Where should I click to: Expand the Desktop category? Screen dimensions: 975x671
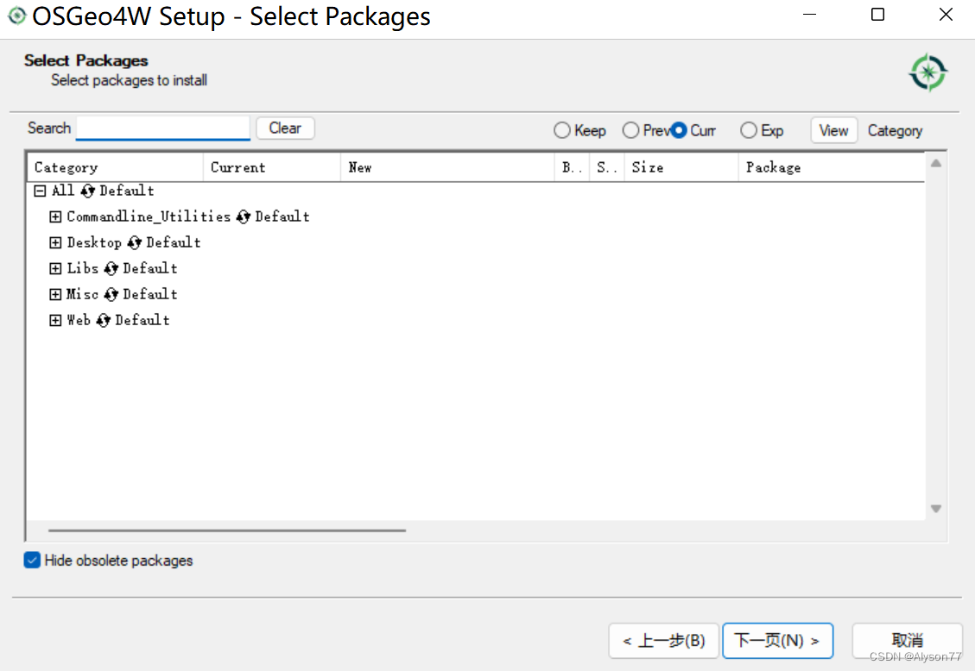click(55, 242)
